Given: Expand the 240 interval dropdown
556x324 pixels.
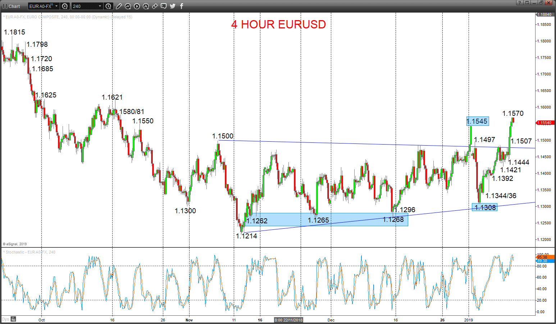Looking at the screenshot, I should click(x=100, y=6).
